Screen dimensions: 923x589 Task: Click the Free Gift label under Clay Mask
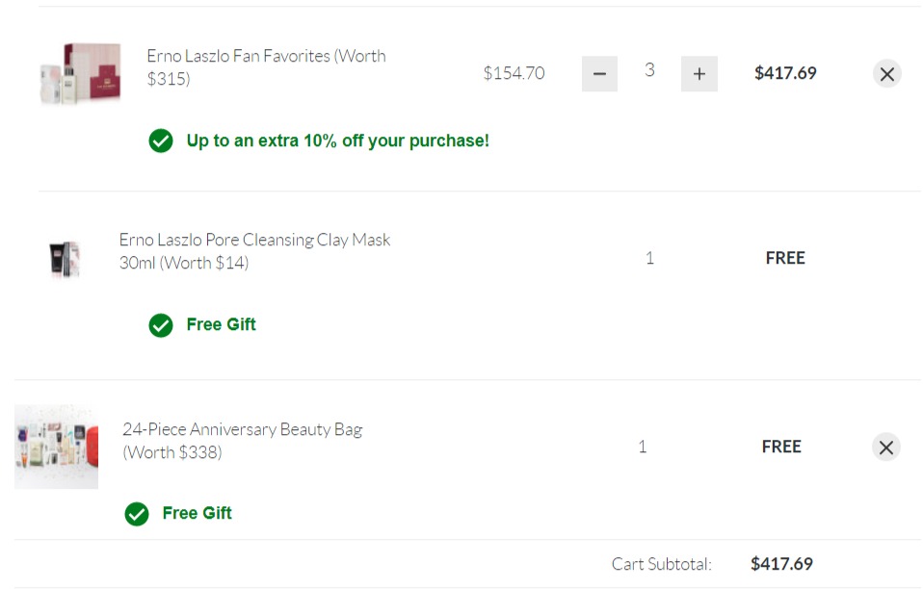[221, 324]
